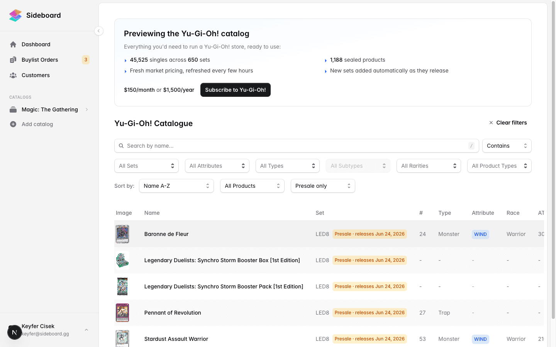The image size is (556, 347).
Task: Click the $1,500/year pricing text
Action: point(178,90)
